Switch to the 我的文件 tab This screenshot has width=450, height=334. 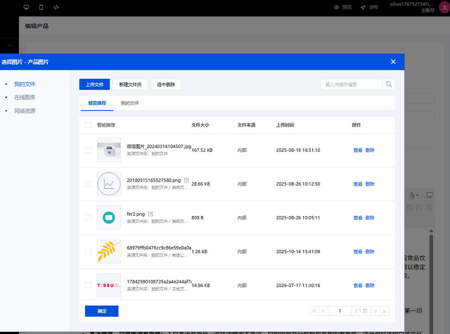click(x=130, y=103)
